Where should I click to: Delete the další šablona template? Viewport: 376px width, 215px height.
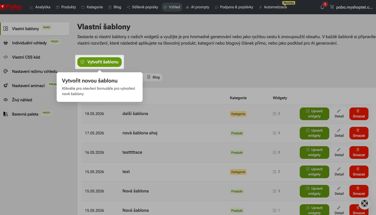point(359,114)
